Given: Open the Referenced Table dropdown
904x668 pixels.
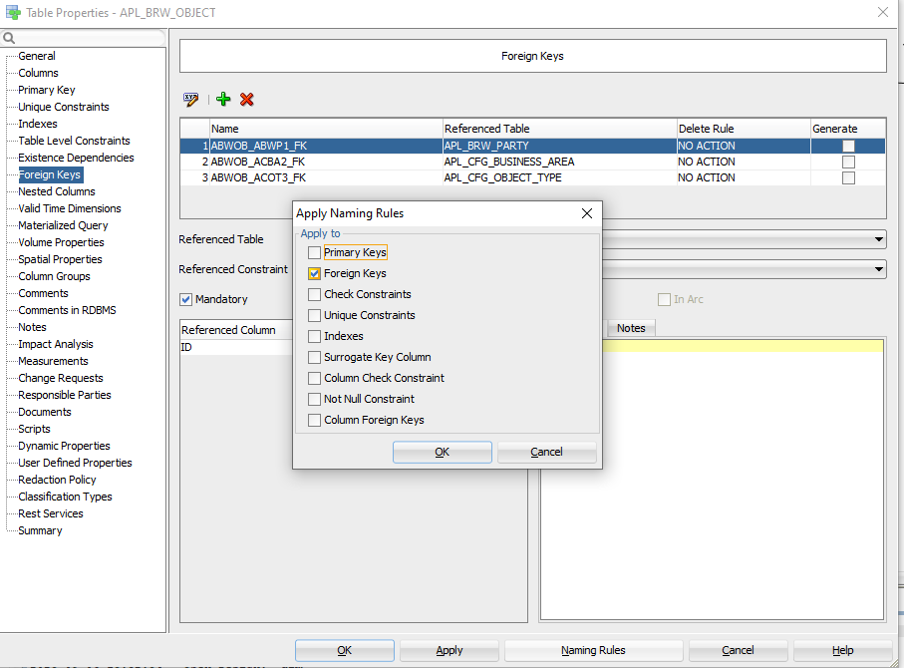Looking at the screenshot, I should tap(878, 239).
